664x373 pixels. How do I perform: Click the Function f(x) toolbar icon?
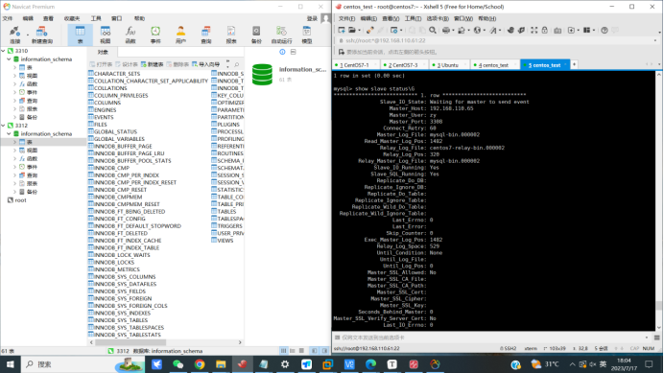[x=130, y=35]
